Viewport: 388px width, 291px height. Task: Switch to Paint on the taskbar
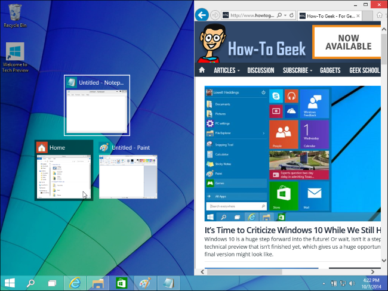click(145, 283)
